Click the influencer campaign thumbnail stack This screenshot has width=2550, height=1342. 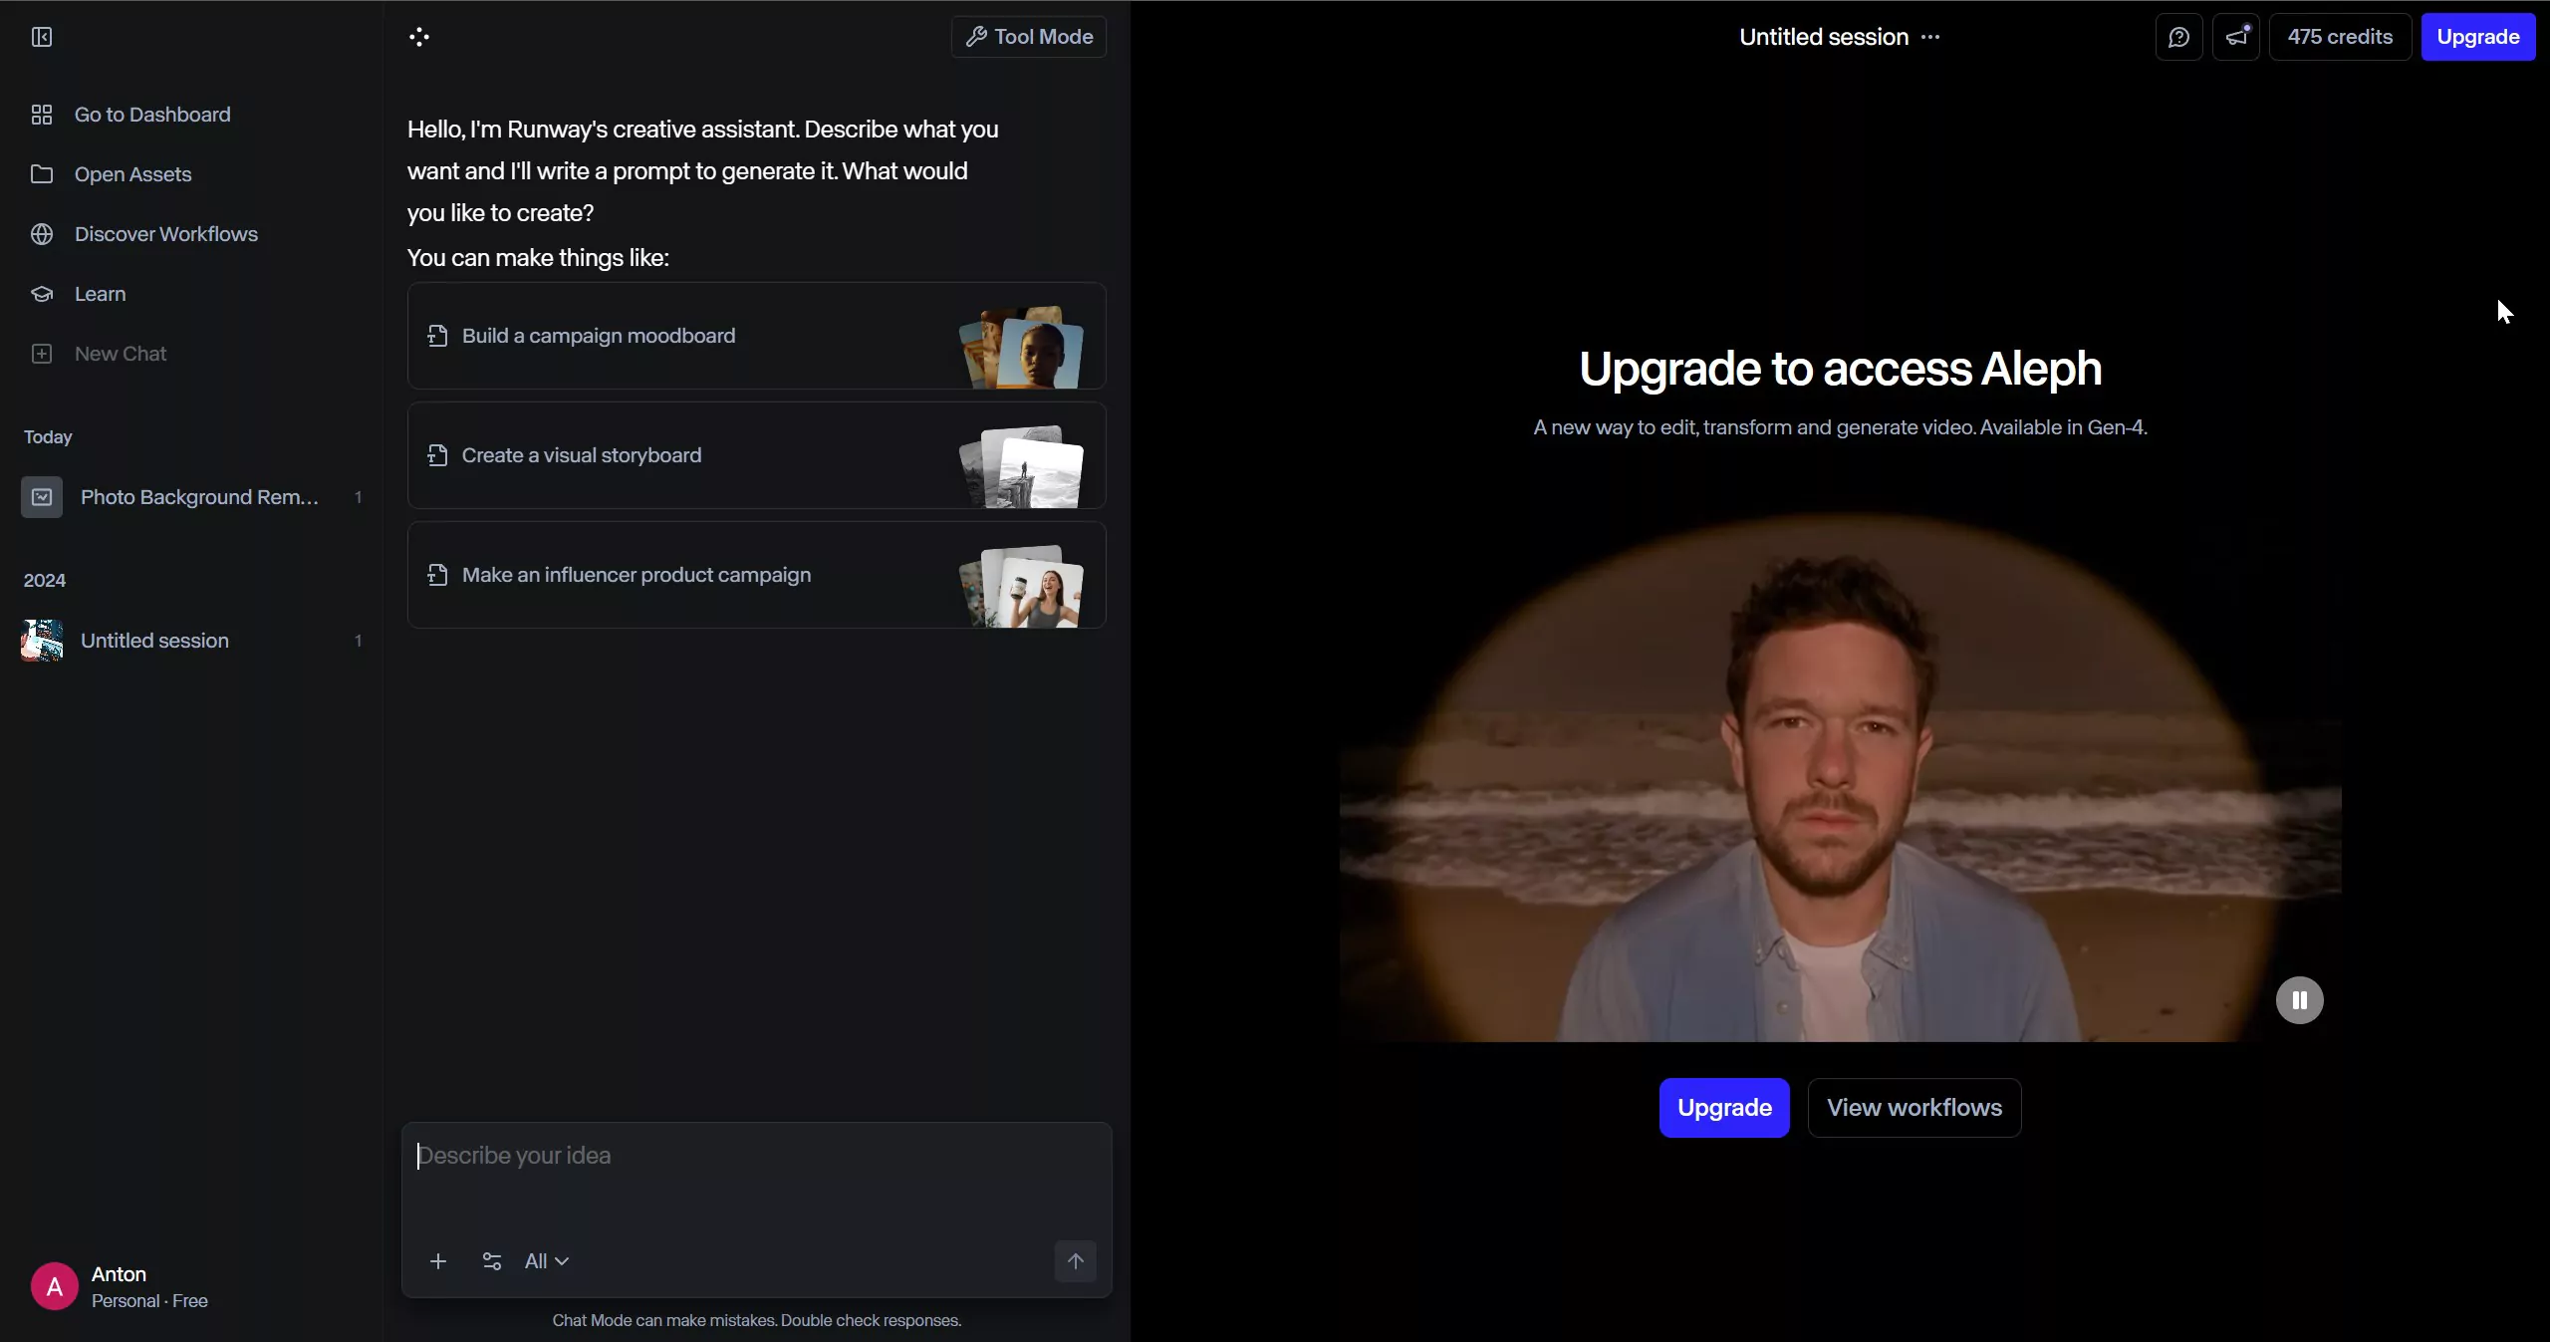[x=1021, y=586]
